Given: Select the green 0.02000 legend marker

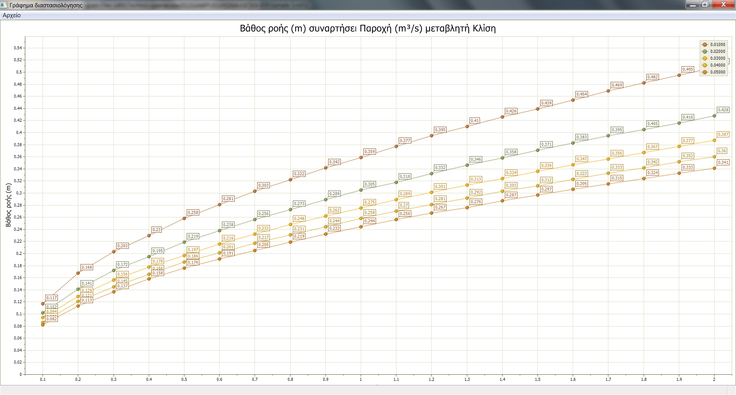Looking at the screenshot, I should 705,52.
